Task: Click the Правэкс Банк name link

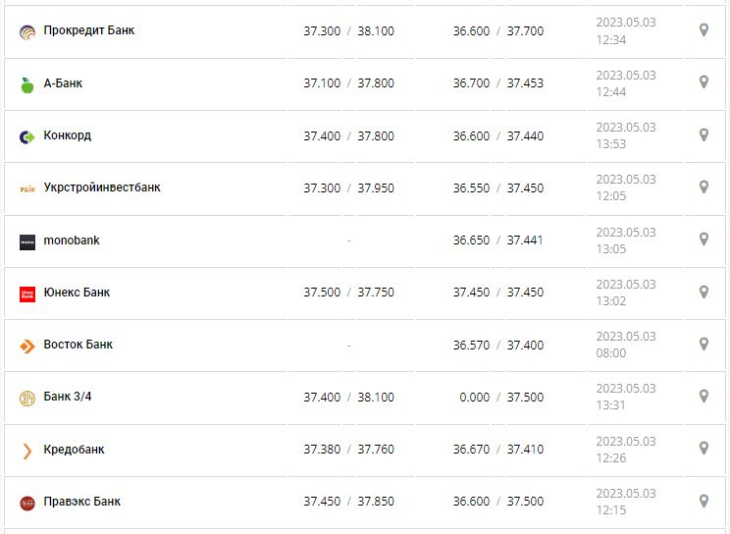Action: [82, 502]
